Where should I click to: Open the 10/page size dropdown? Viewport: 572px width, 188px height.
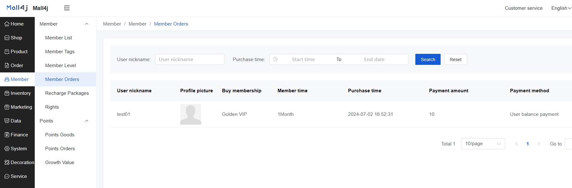[483, 144]
